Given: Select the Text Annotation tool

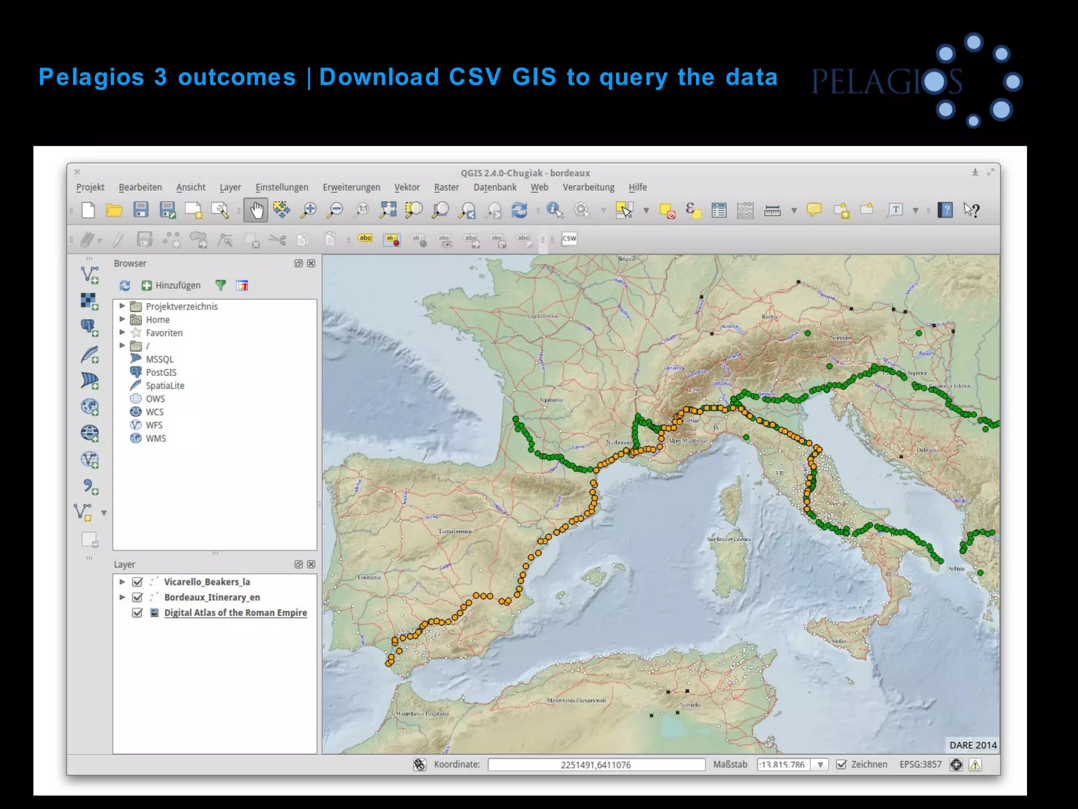Looking at the screenshot, I should point(895,210).
